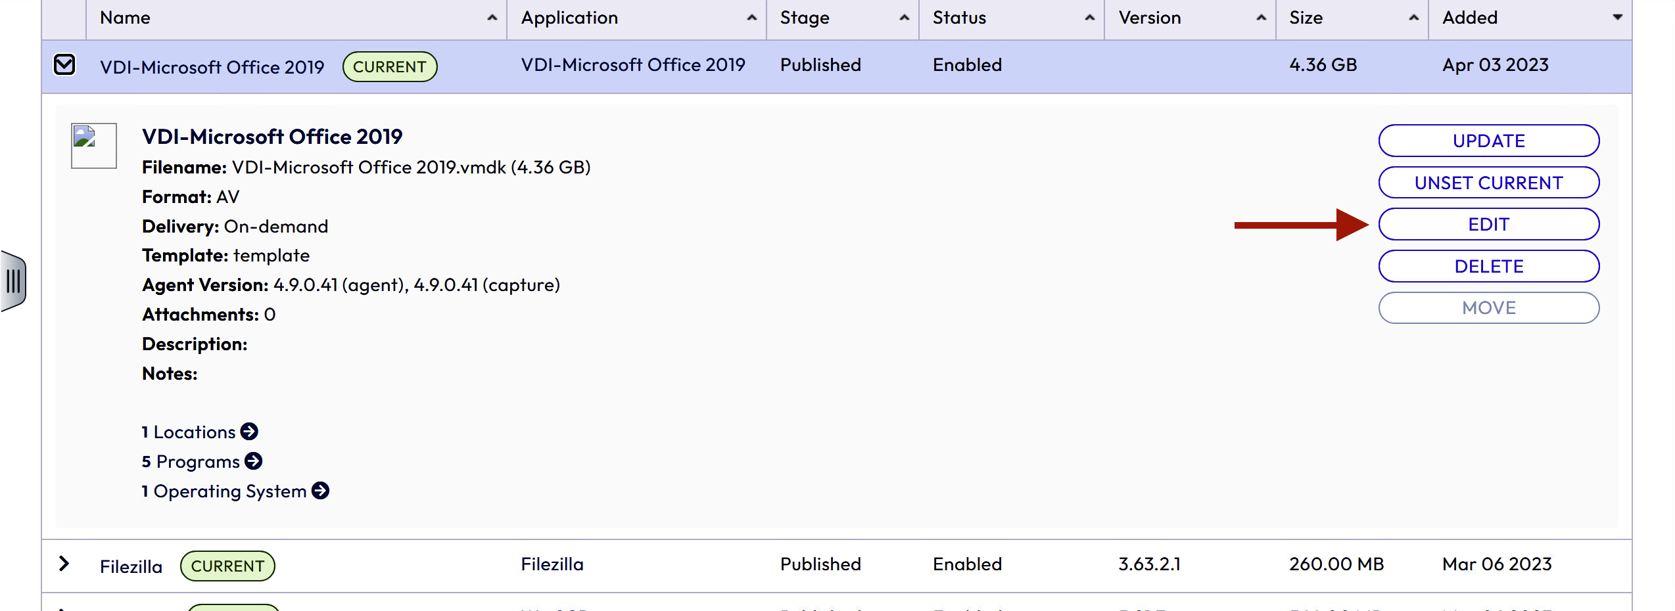1675x611 pixels.
Task: Sort by Size column arrow
Action: 1413,18
